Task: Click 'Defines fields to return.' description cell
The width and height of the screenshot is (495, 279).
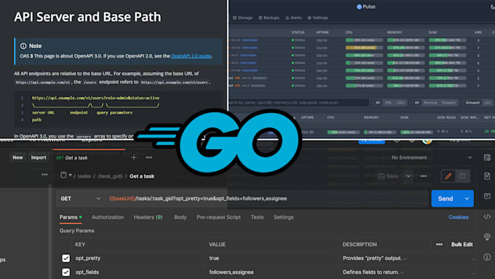Action: 371,272
